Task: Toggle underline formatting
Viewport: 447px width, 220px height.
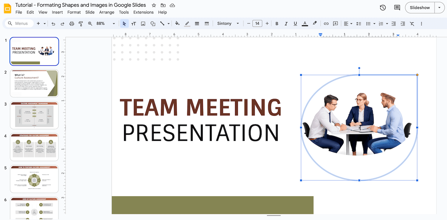Action: [x=295, y=23]
